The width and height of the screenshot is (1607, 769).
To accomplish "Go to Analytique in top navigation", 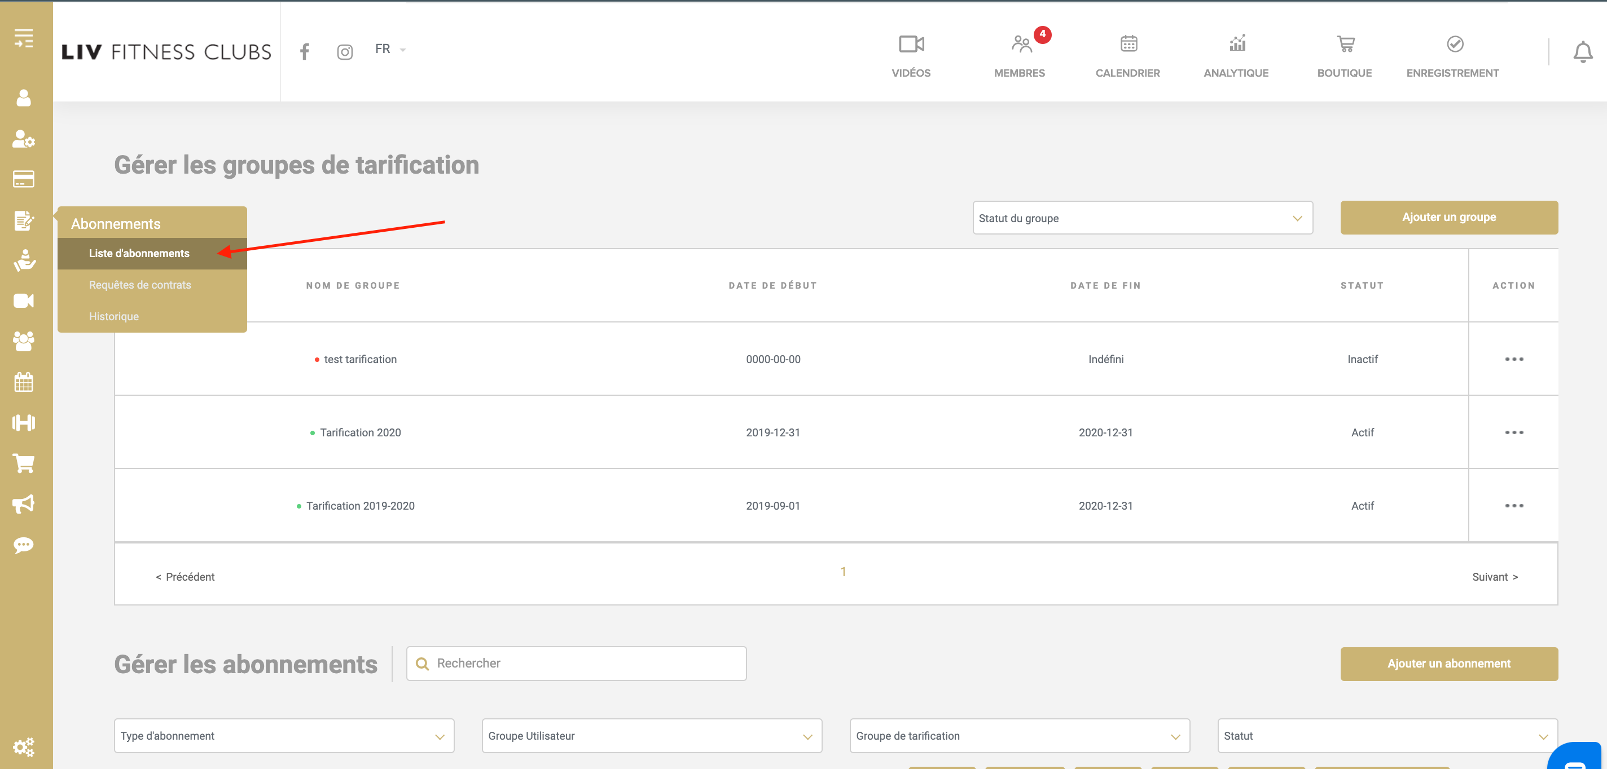I will [1236, 56].
